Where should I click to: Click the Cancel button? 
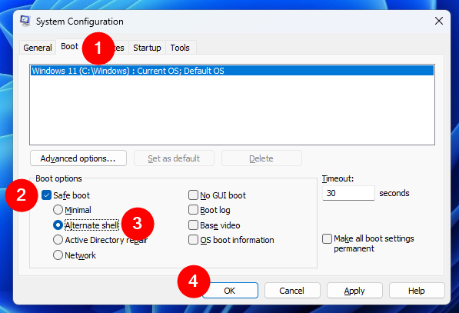pos(292,291)
